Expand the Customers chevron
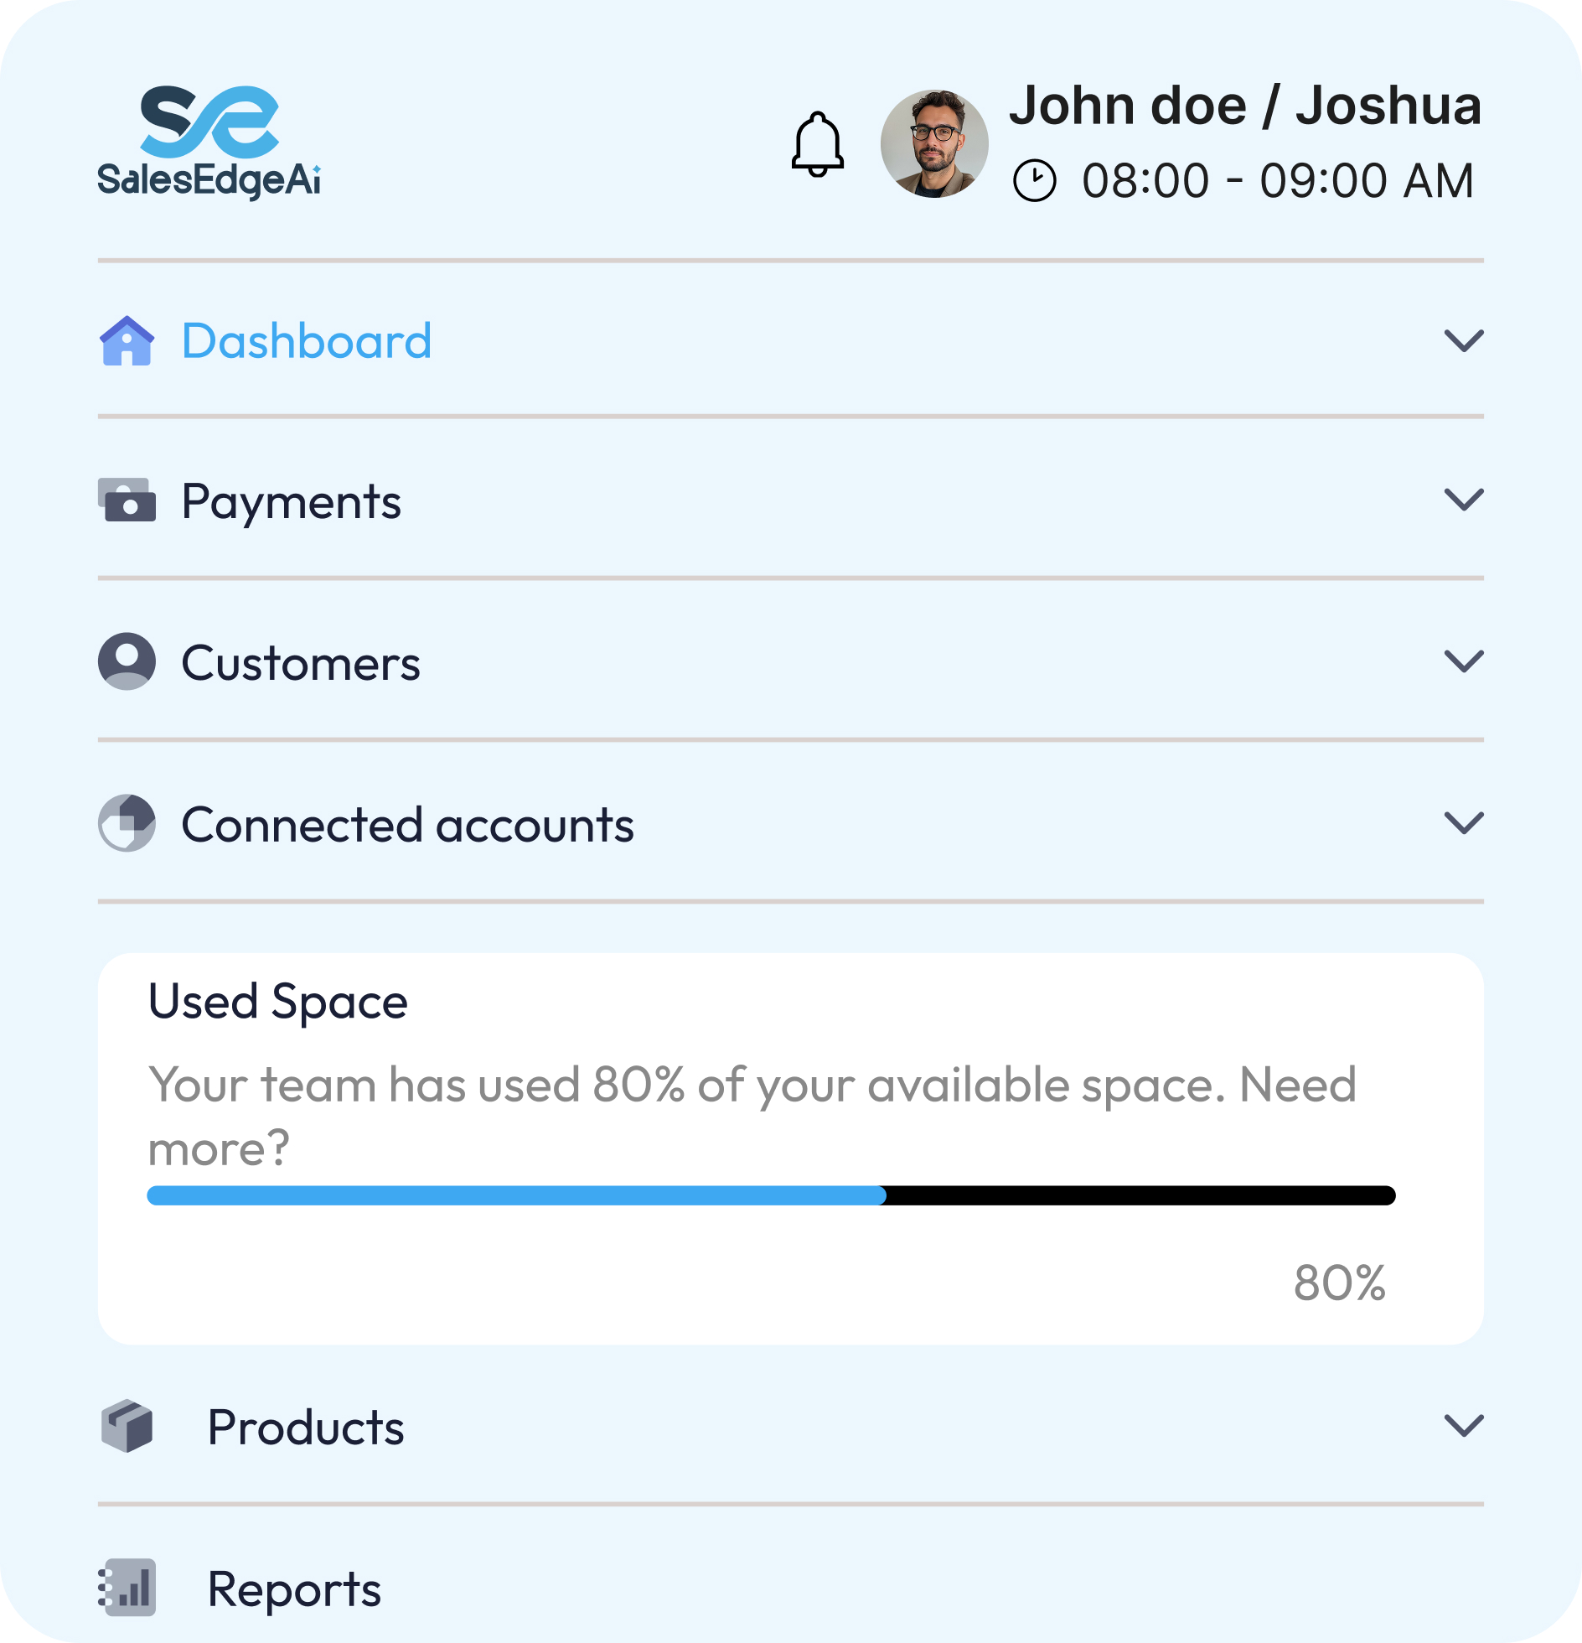 tap(1464, 661)
